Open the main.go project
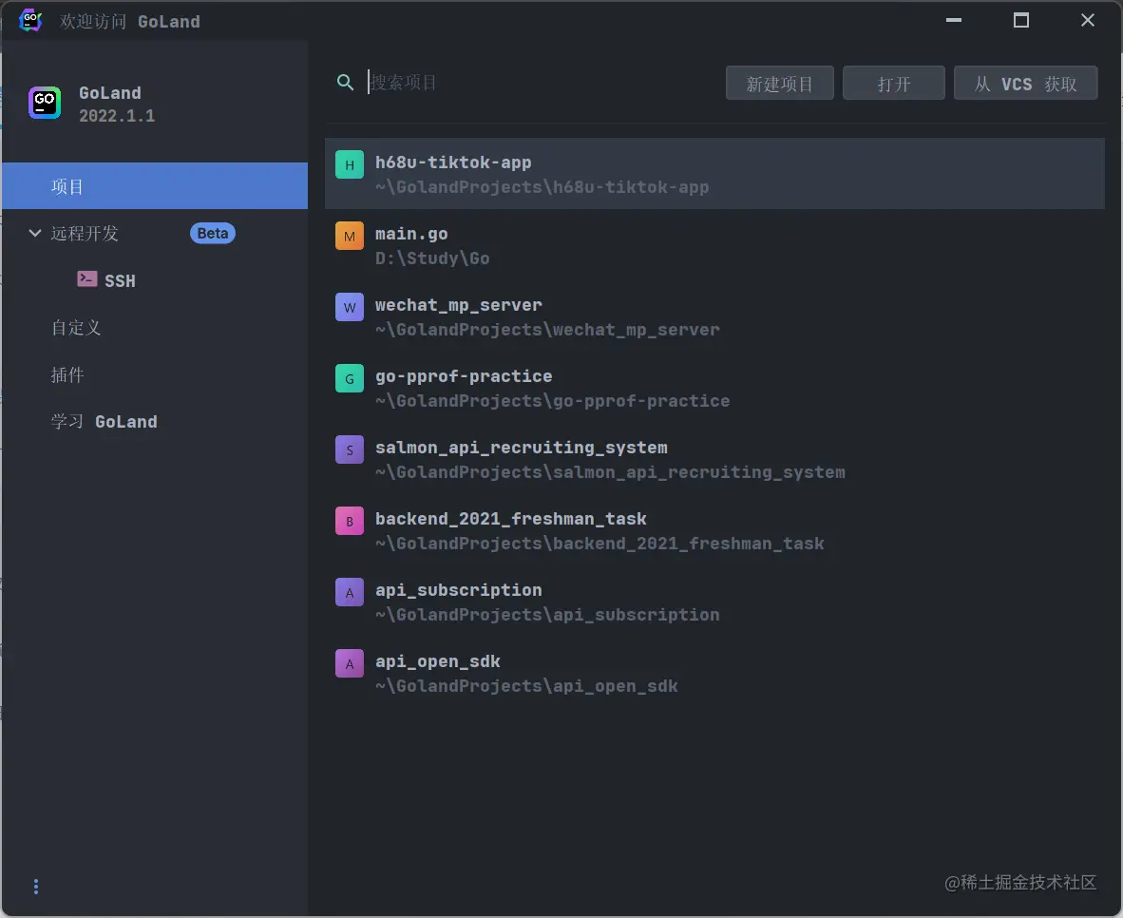Screen dimensions: 1123x918 [x=714, y=245]
